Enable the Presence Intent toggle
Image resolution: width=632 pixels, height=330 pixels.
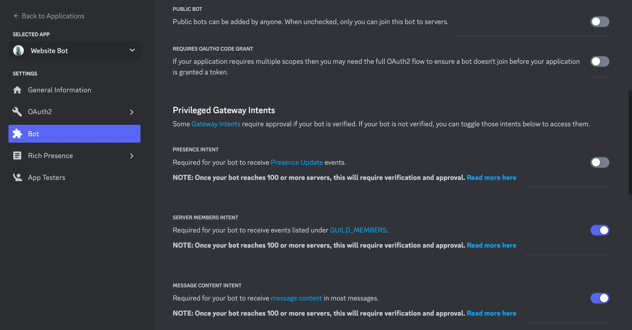600,162
